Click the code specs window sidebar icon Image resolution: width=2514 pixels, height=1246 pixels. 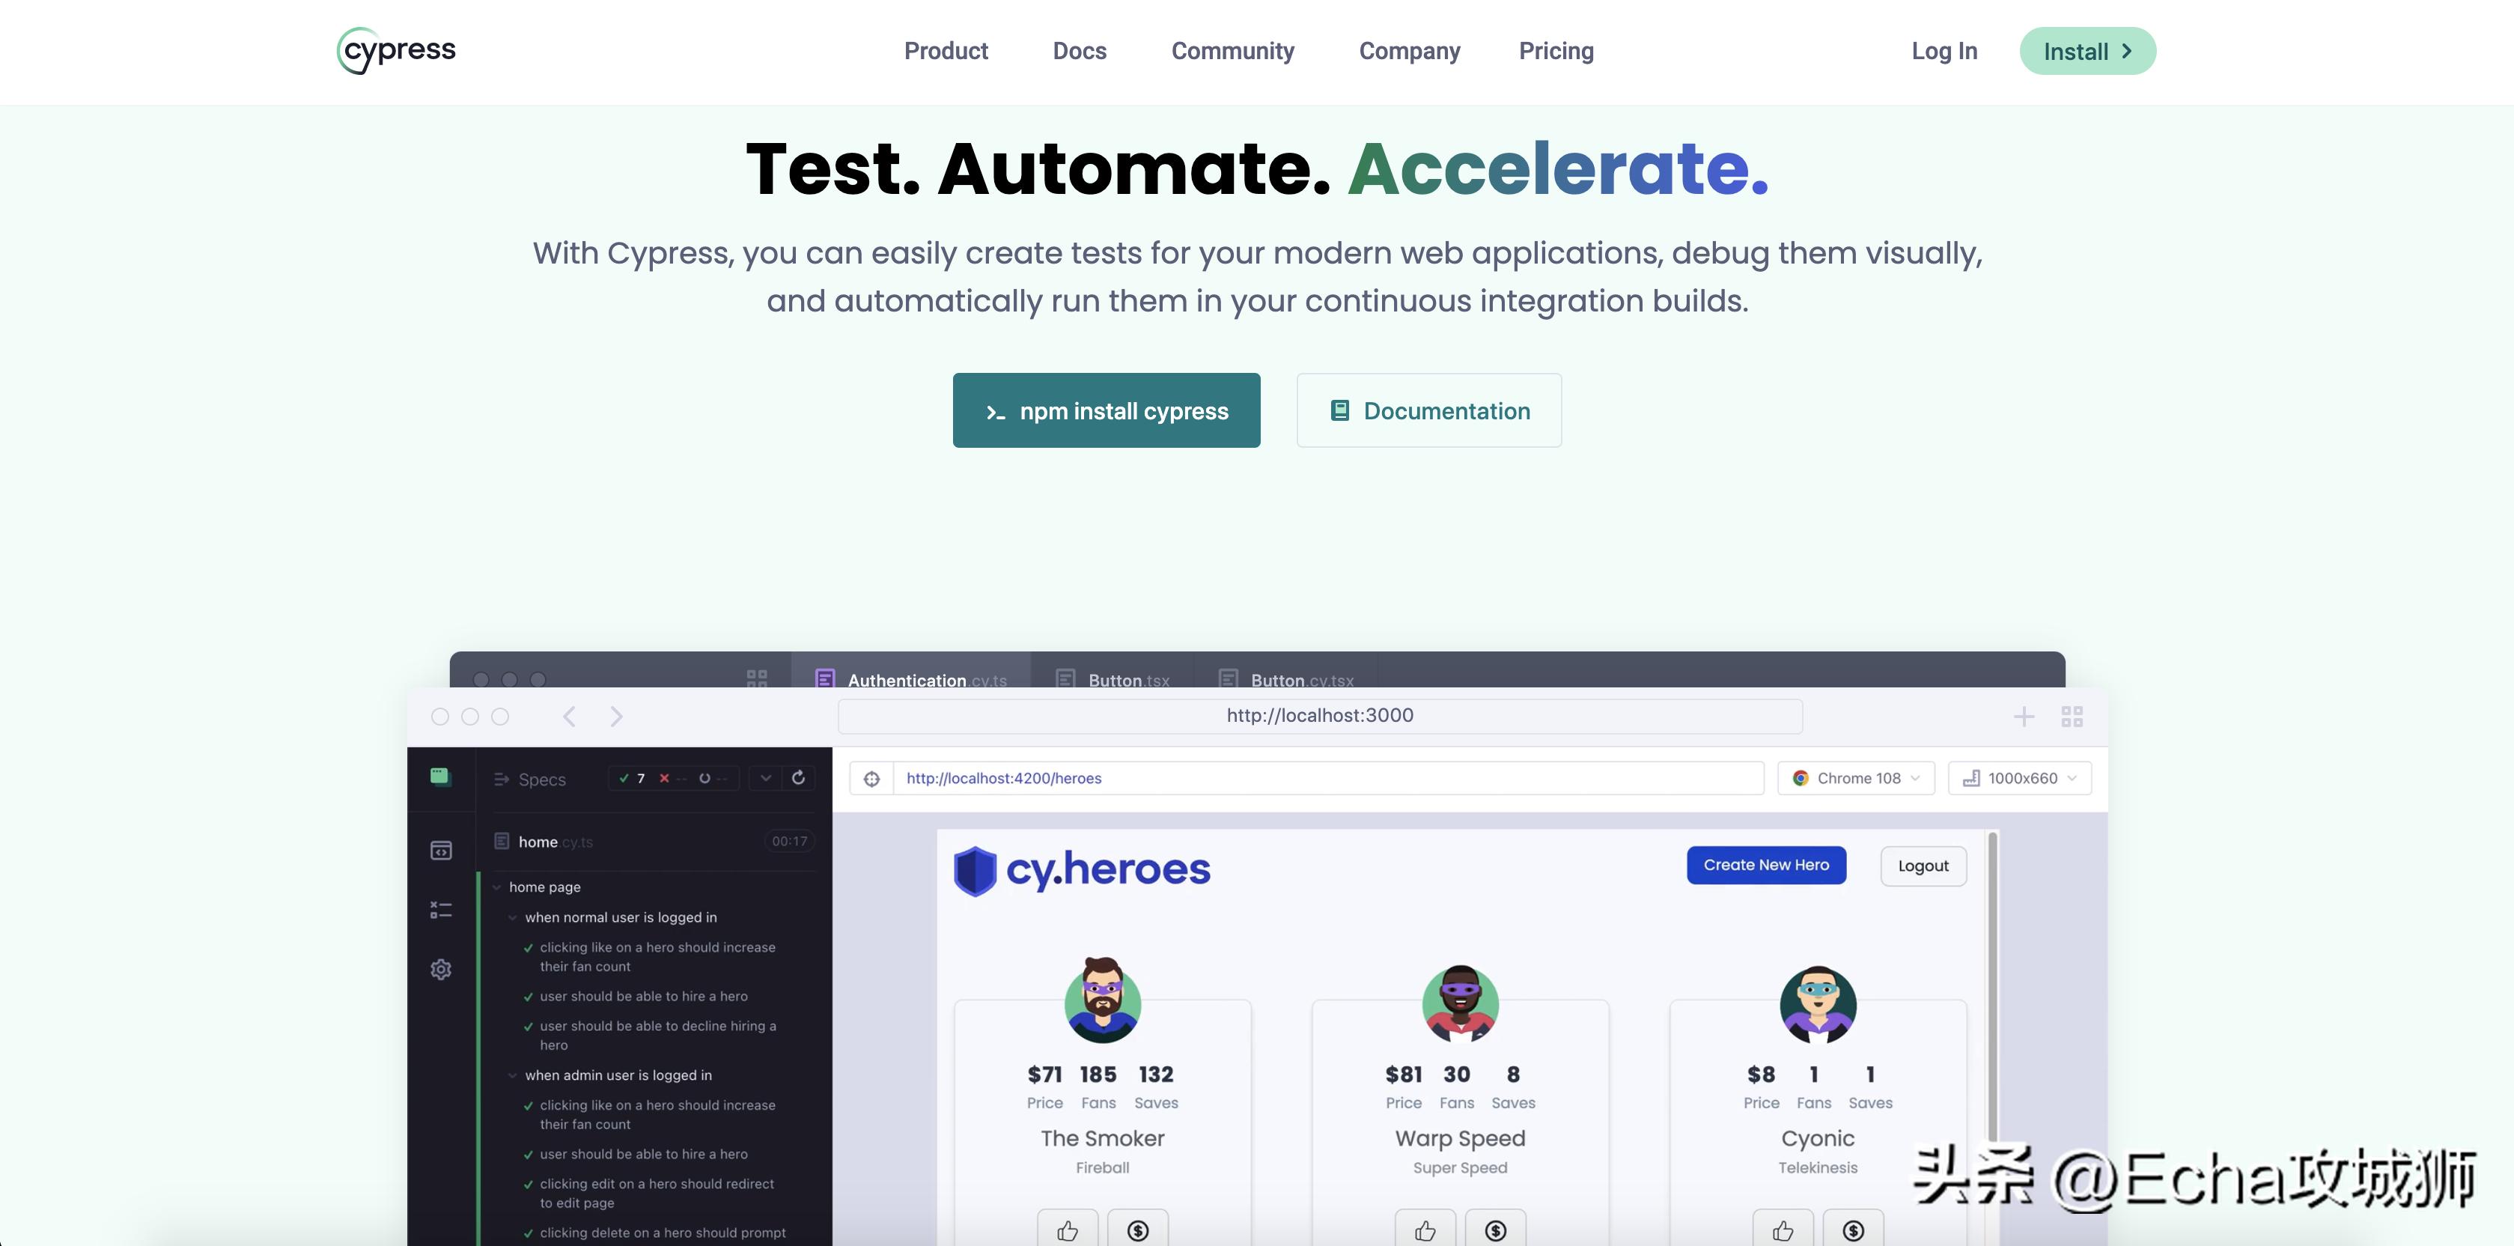point(441,851)
